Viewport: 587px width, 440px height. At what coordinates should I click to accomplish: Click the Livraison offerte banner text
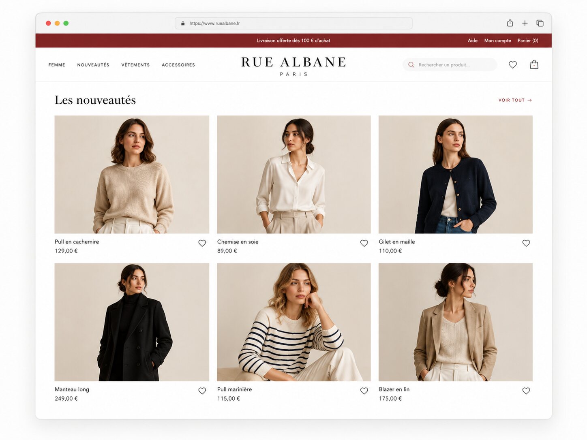[x=293, y=41]
